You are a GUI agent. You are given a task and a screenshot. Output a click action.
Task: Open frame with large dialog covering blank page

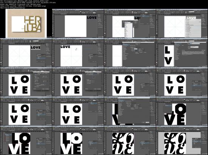pyautogui.click(x=130, y=53)
